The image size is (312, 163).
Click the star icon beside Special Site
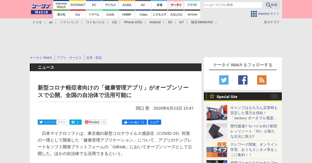[x=212, y=96]
